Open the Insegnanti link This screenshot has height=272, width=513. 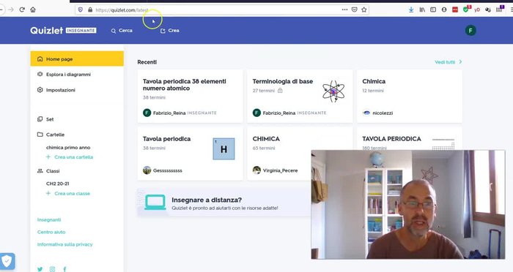(49, 220)
